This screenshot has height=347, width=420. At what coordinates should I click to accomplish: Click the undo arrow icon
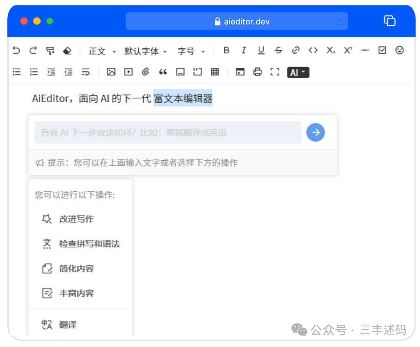click(16, 50)
